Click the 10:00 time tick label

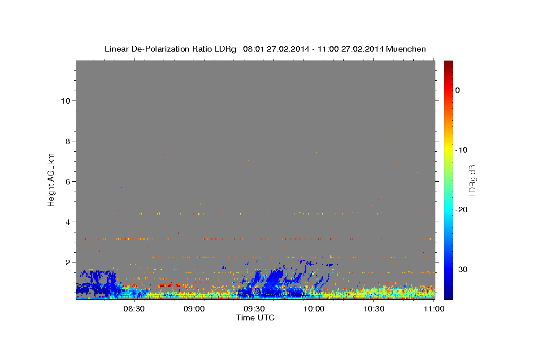click(x=314, y=309)
